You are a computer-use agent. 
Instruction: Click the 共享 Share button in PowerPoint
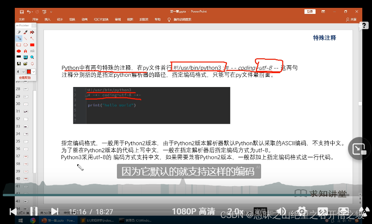[x=351, y=19]
